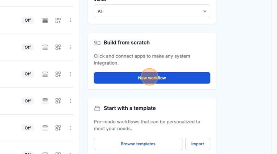Click the list icon in the third visible row

click(45, 74)
